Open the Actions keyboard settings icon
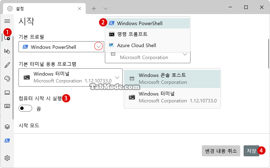 [x=7, y=106]
